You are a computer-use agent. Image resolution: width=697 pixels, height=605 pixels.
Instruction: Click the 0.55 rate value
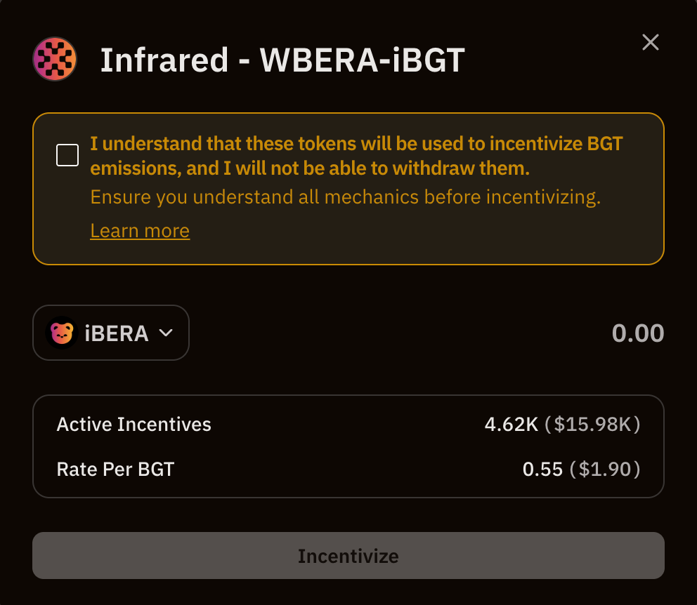coord(542,469)
